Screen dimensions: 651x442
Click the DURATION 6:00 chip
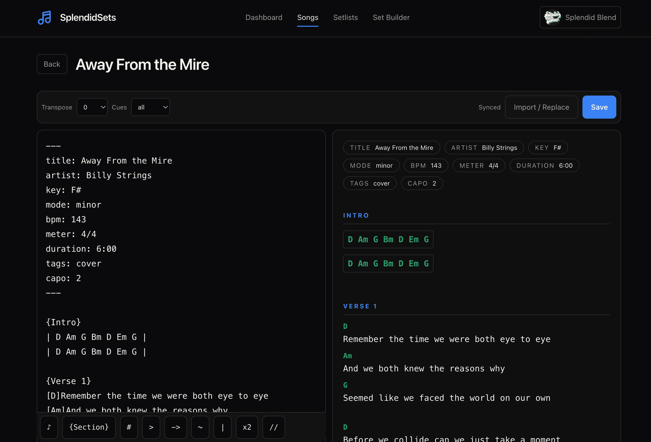click(x=544, y=165)
